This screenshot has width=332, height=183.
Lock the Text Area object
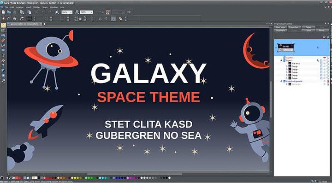328,64
